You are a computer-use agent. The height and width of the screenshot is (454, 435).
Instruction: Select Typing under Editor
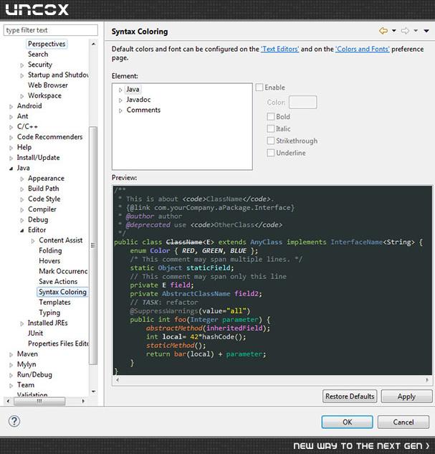point(49,313)
